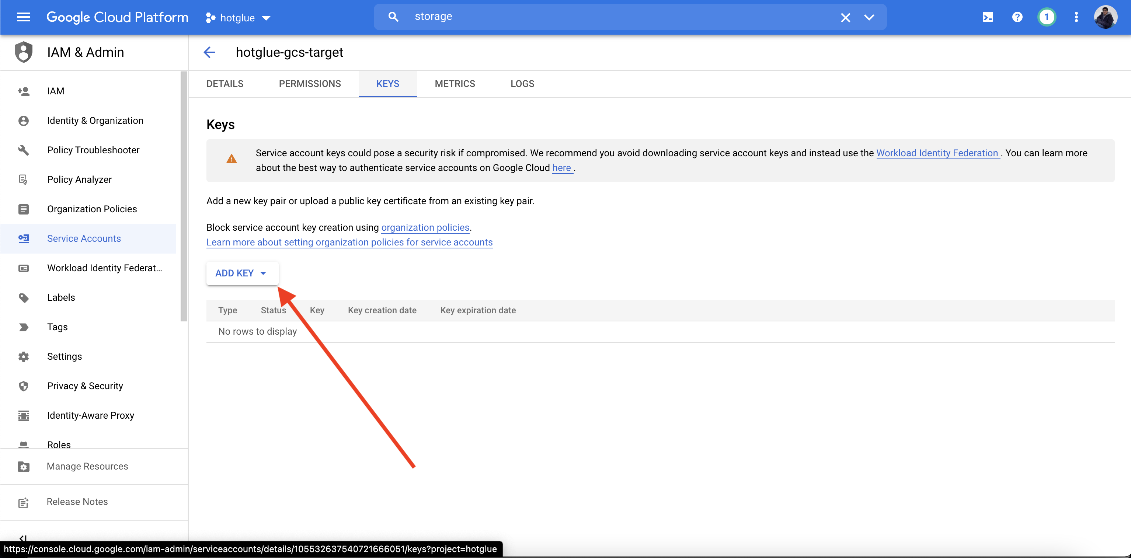Follow the organization policies link
This screenshot has height=558, width=1131.
coord(425,227)
